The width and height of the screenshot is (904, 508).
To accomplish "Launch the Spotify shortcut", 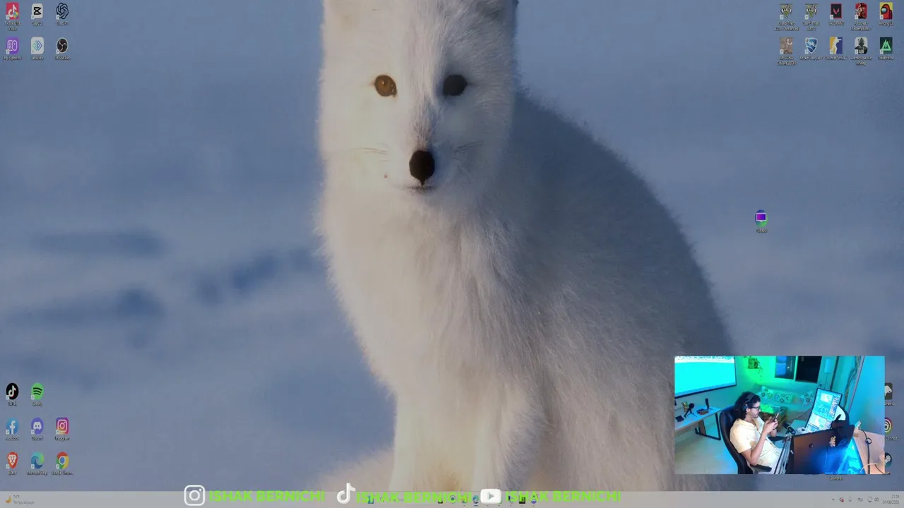I will point(37,394).
